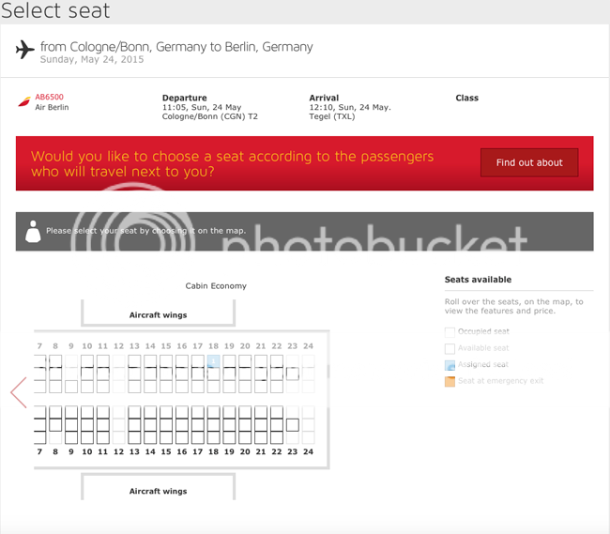Click the upper 'Aircraft wings' label

click(158, 315)
